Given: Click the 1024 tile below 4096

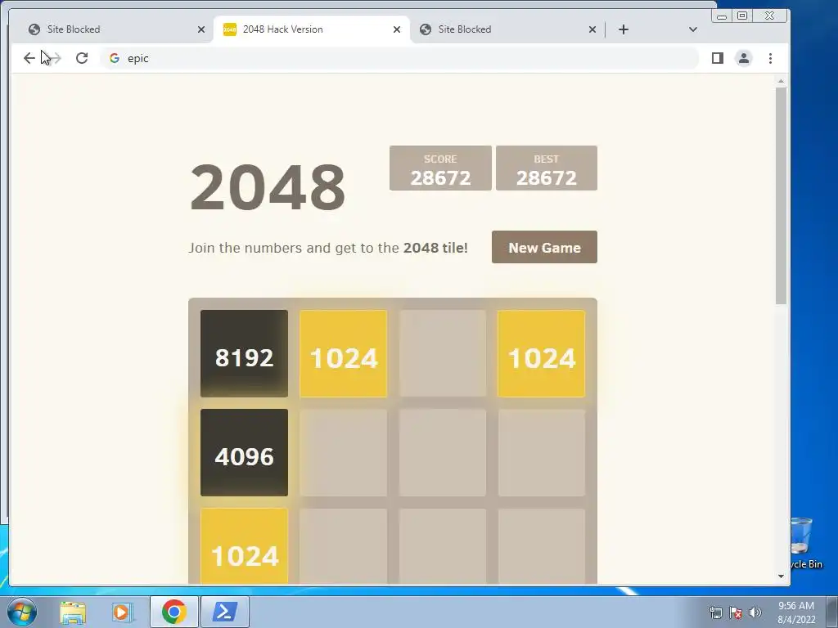Looking at the screenshot, I should pos(244,547).
